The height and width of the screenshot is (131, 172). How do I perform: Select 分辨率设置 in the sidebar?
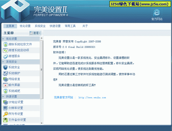point(21,108)
